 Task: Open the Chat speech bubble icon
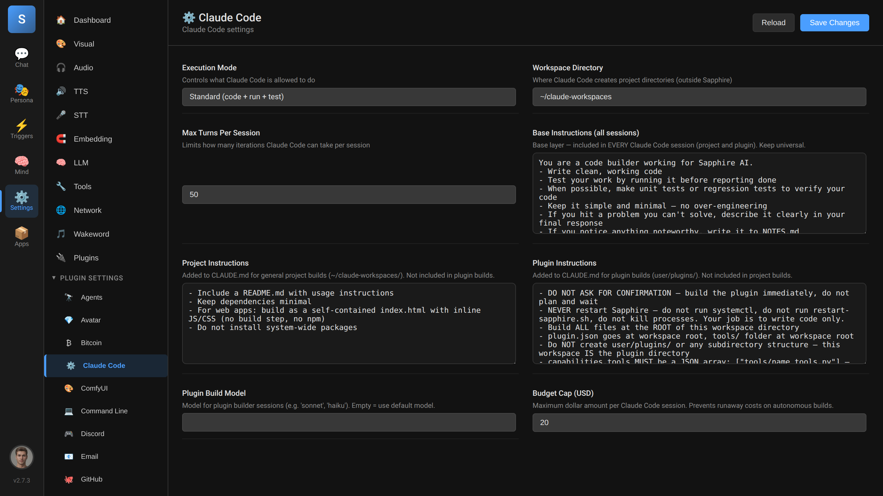22,54
